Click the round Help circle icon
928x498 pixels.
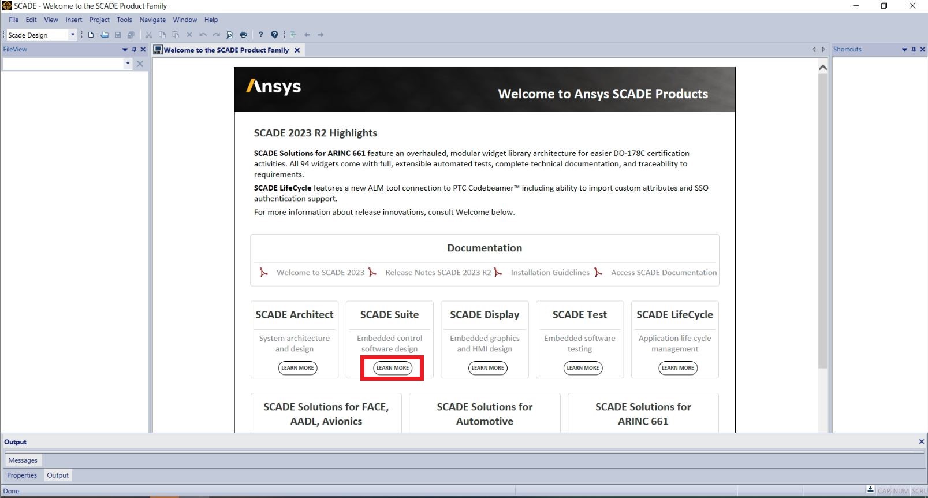coord(274,35)
